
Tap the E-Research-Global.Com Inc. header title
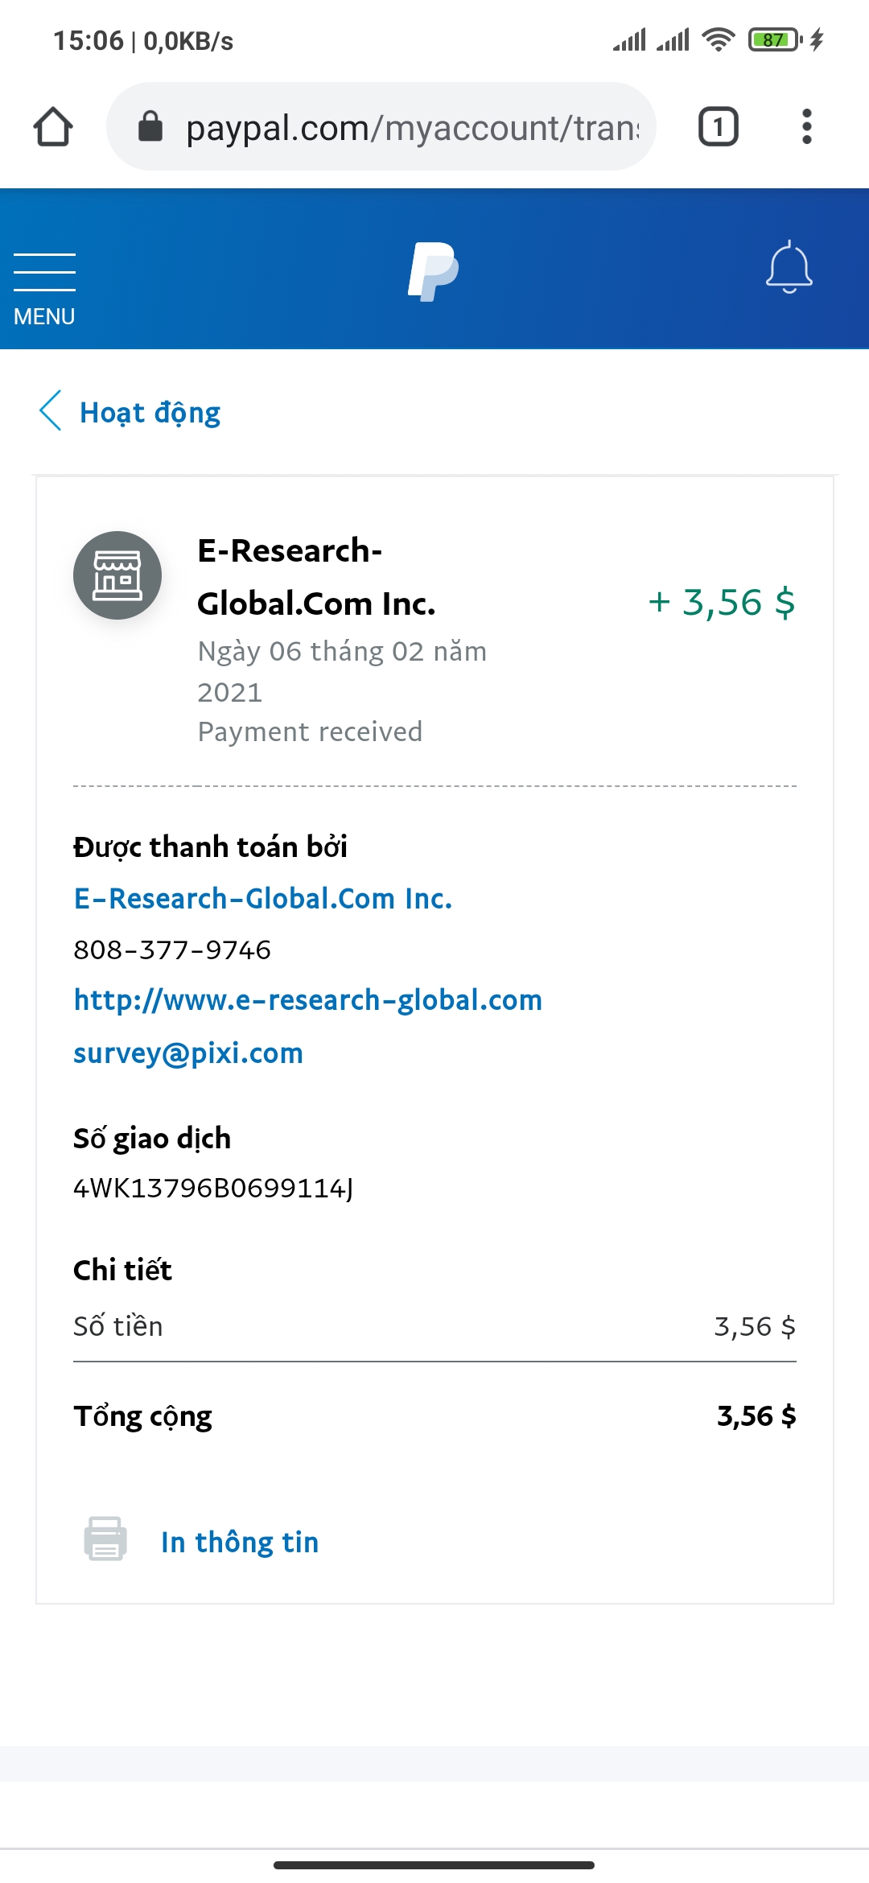point(316,577)
